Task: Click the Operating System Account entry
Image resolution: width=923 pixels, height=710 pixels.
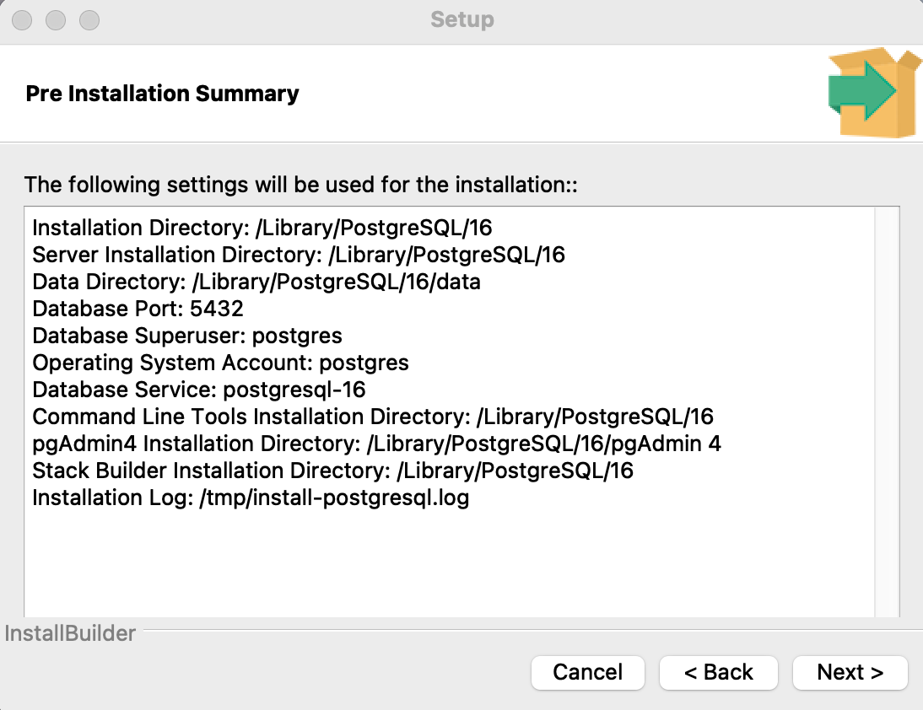Action: point(219,363)
